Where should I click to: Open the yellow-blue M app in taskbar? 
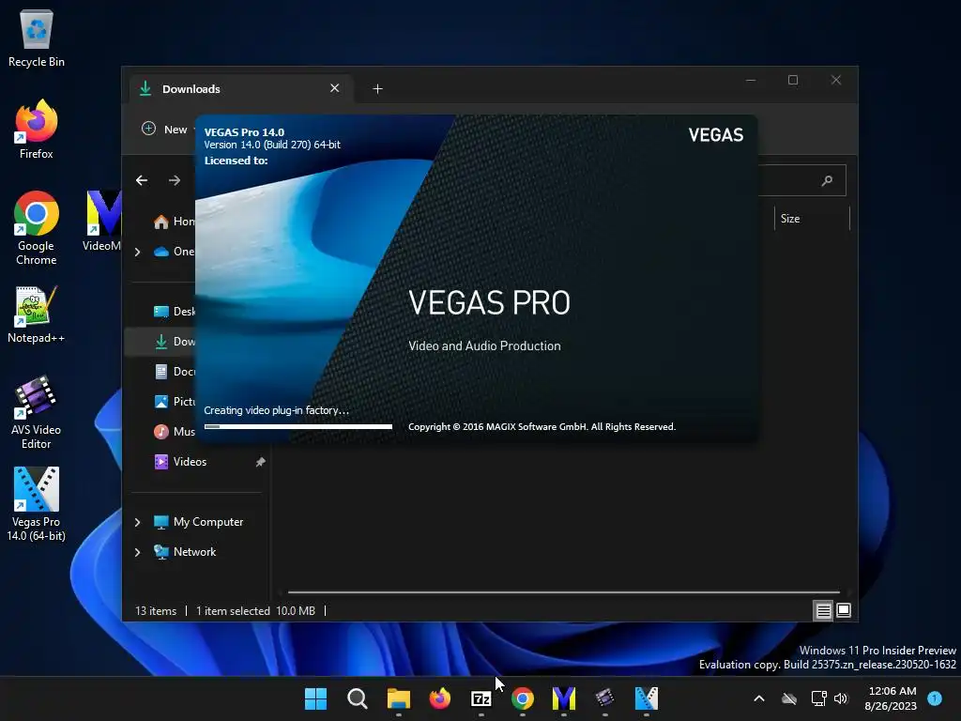(564, 698)
